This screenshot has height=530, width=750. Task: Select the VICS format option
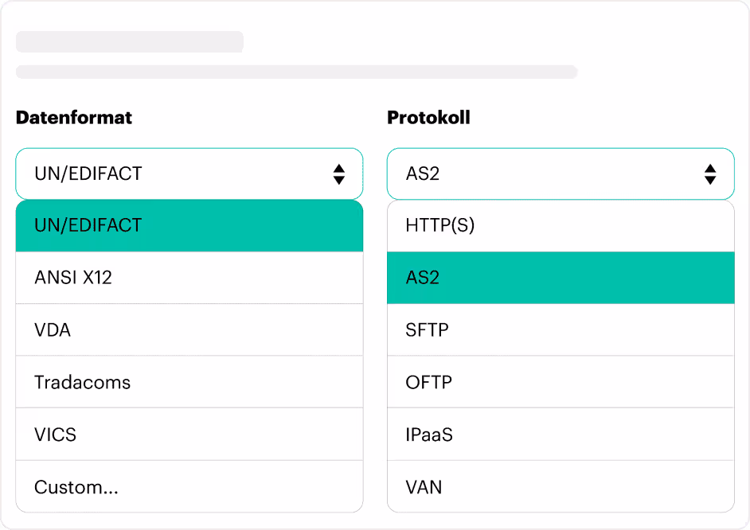click(189, 435)
